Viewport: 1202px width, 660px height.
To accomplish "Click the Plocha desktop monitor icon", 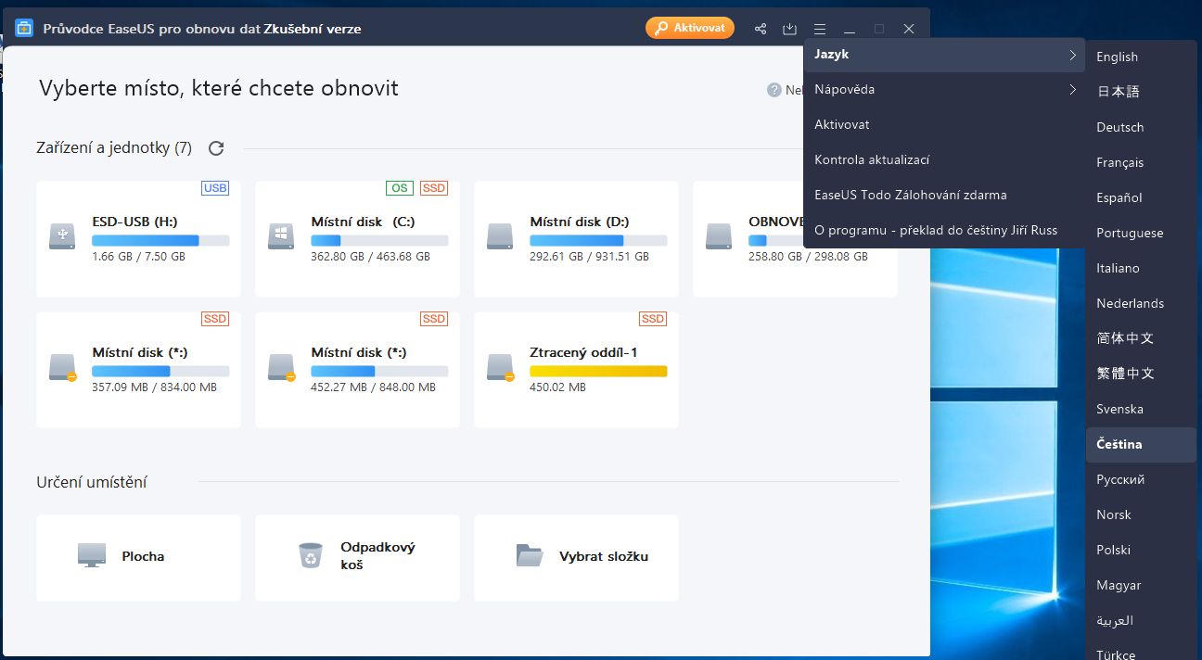I will [92, 556].
